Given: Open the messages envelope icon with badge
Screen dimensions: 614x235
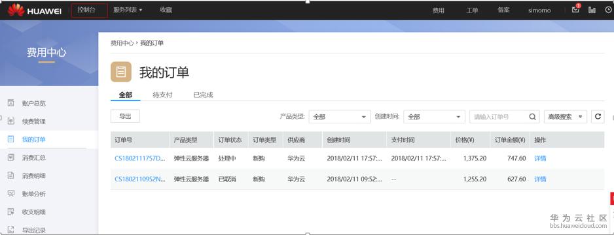Looking at the screenshot, I should pos(575,9).
